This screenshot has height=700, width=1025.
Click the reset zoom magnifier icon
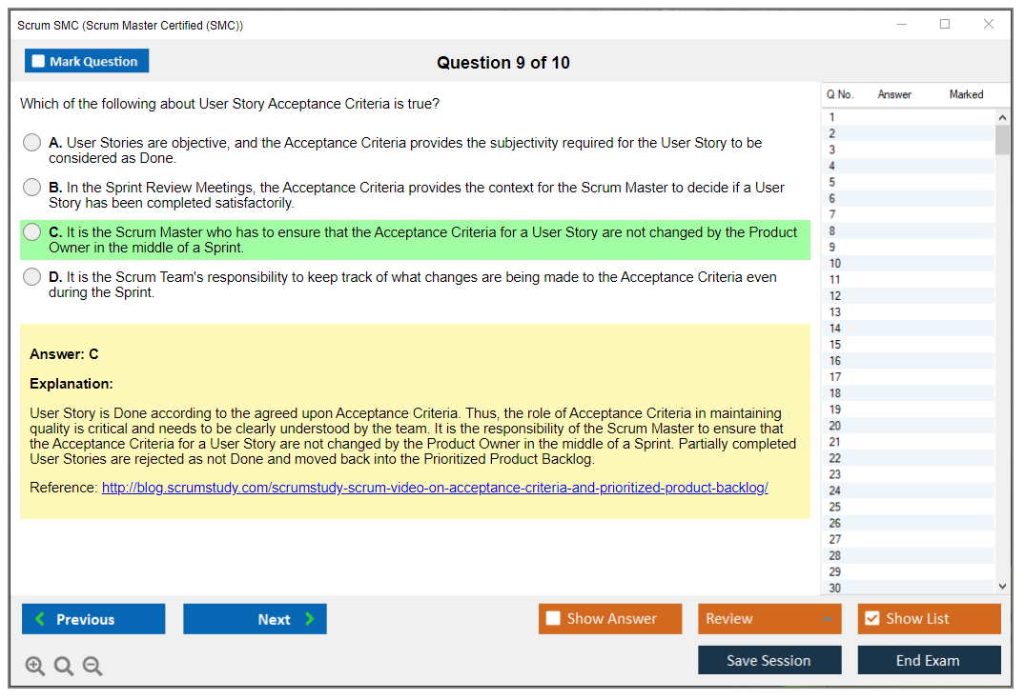pos(64,666)
